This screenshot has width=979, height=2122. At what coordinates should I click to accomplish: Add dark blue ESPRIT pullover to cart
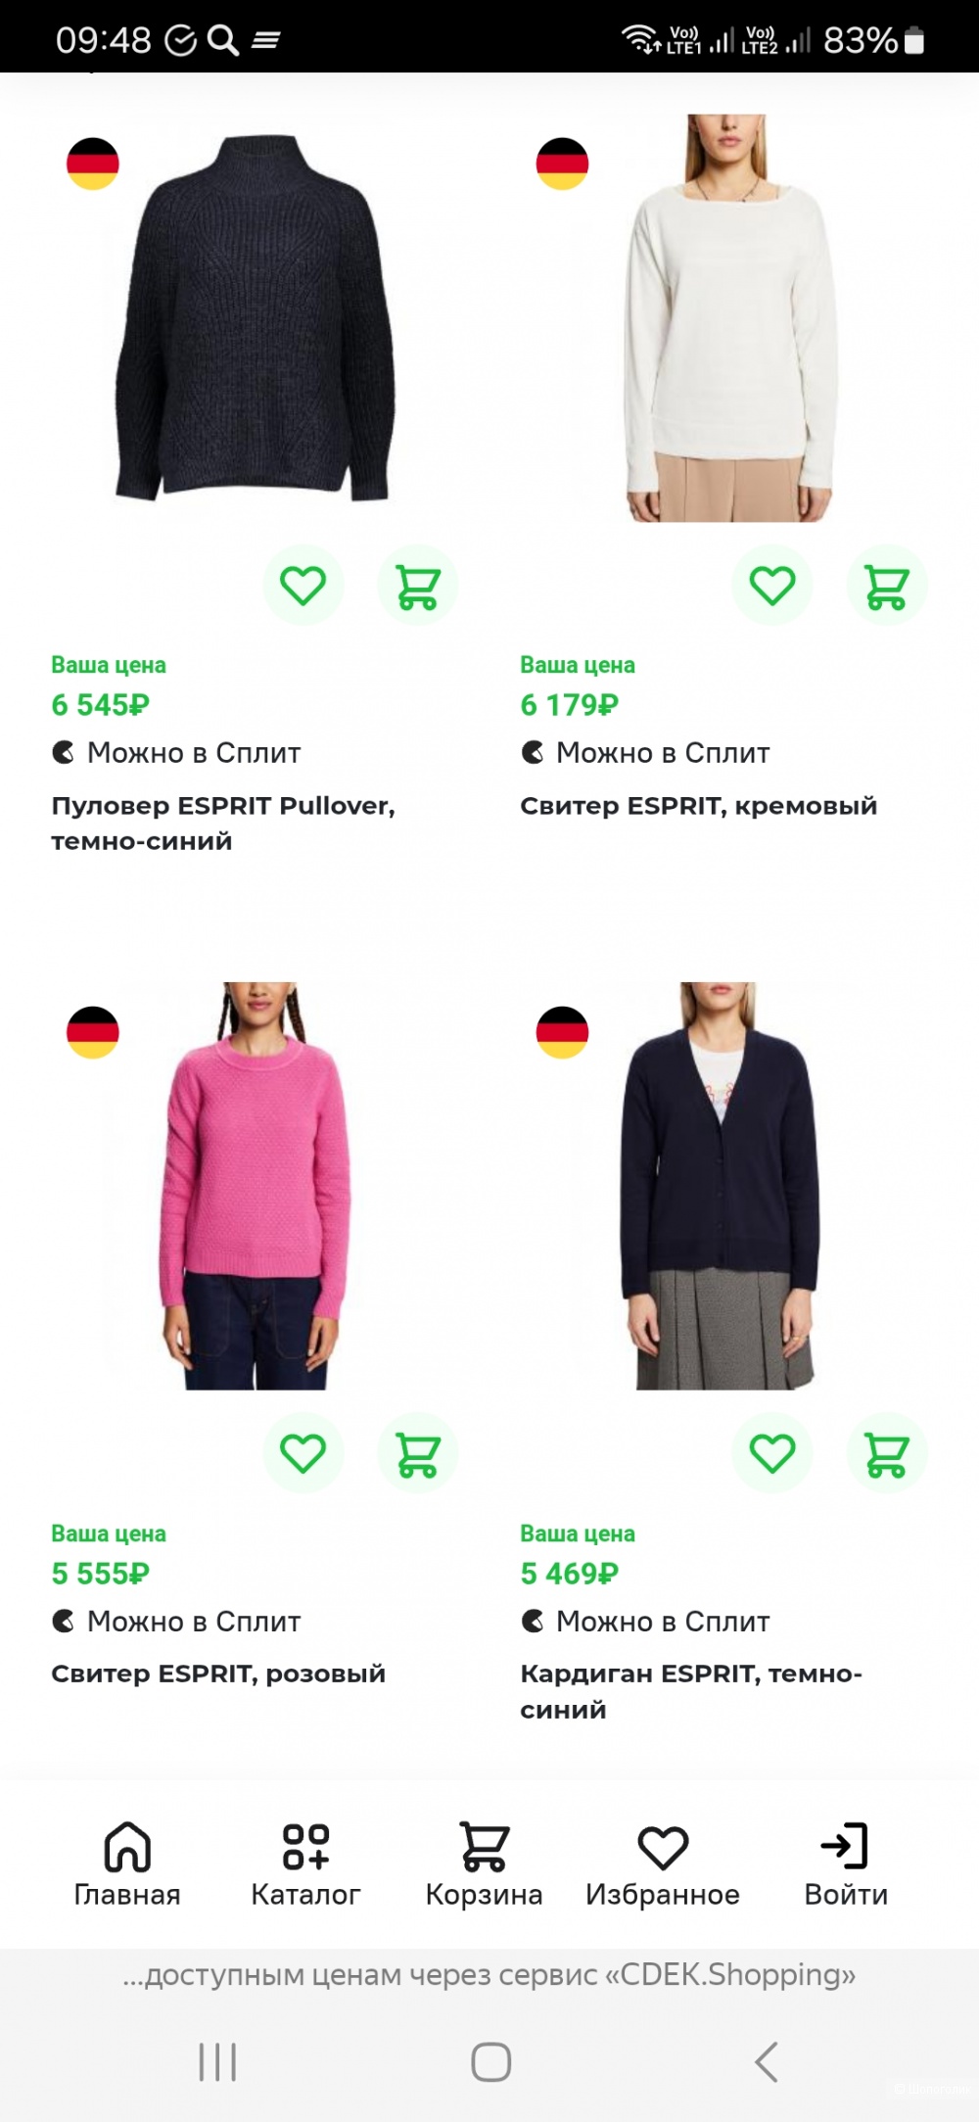(418, 586)
